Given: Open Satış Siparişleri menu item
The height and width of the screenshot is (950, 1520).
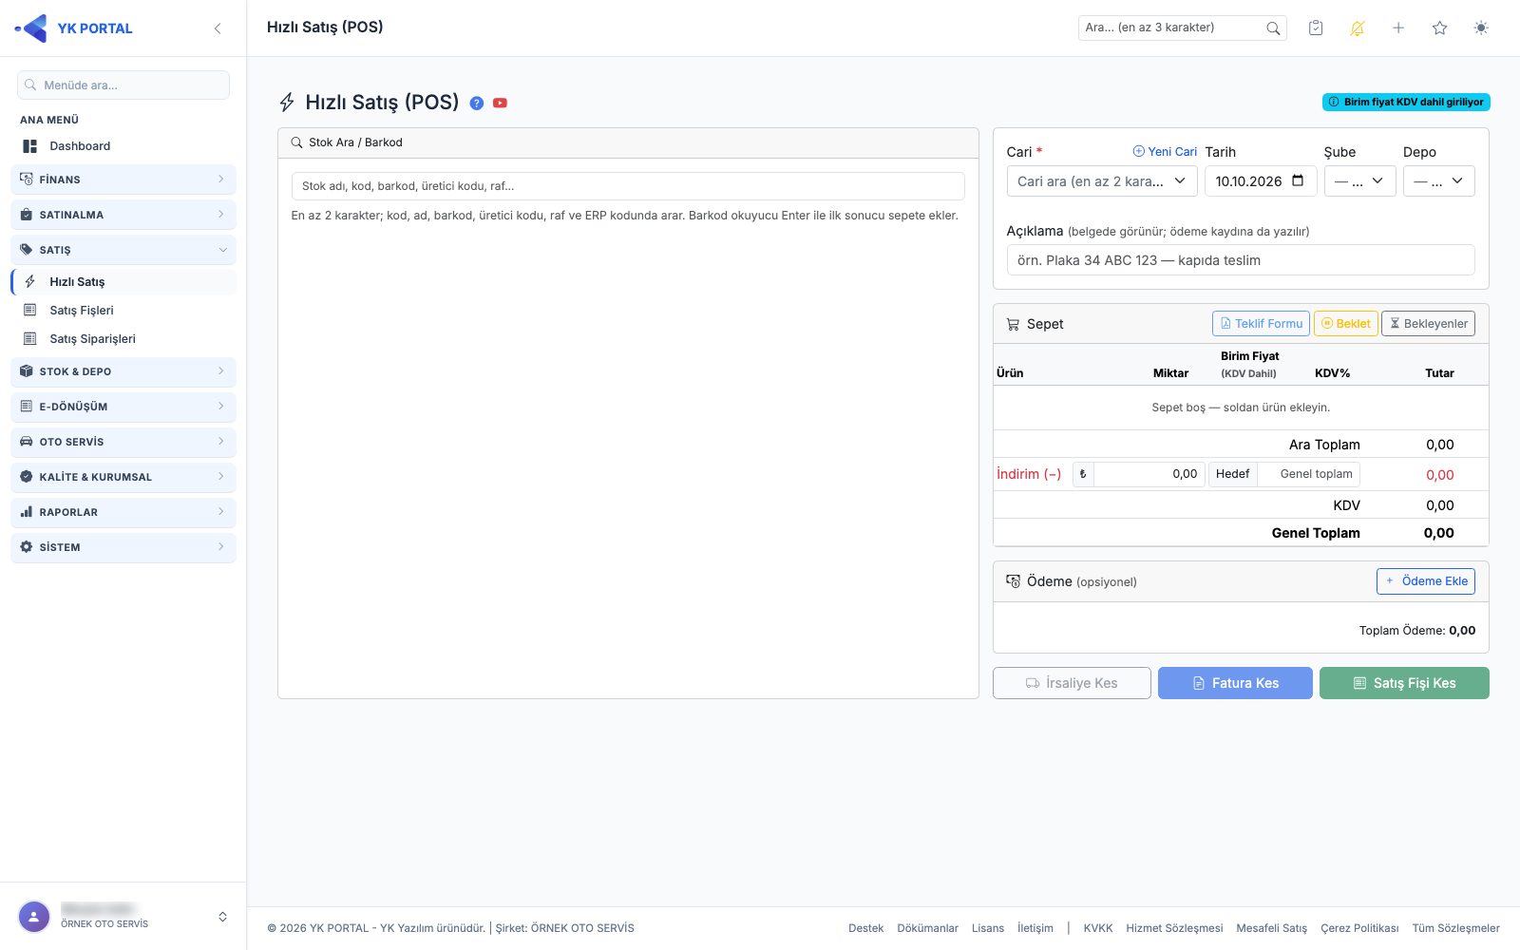Looking at the screenshot, I should (123, 339).
